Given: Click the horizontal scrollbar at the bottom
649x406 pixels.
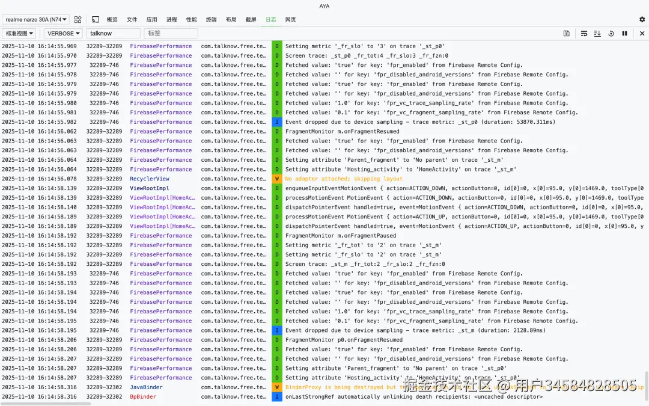Looking at the screenshot, I should pyautogui.click(x=46, y=404).
